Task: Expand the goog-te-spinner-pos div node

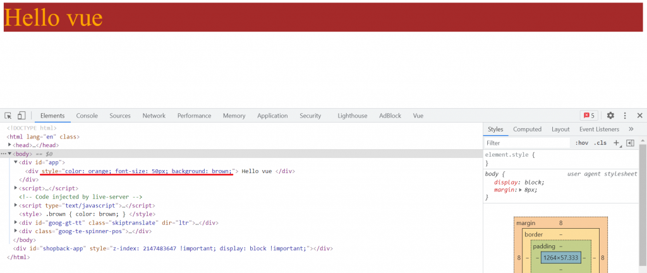Action: click(16, 231)
